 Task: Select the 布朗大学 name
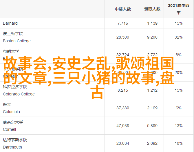coord(11,51)
